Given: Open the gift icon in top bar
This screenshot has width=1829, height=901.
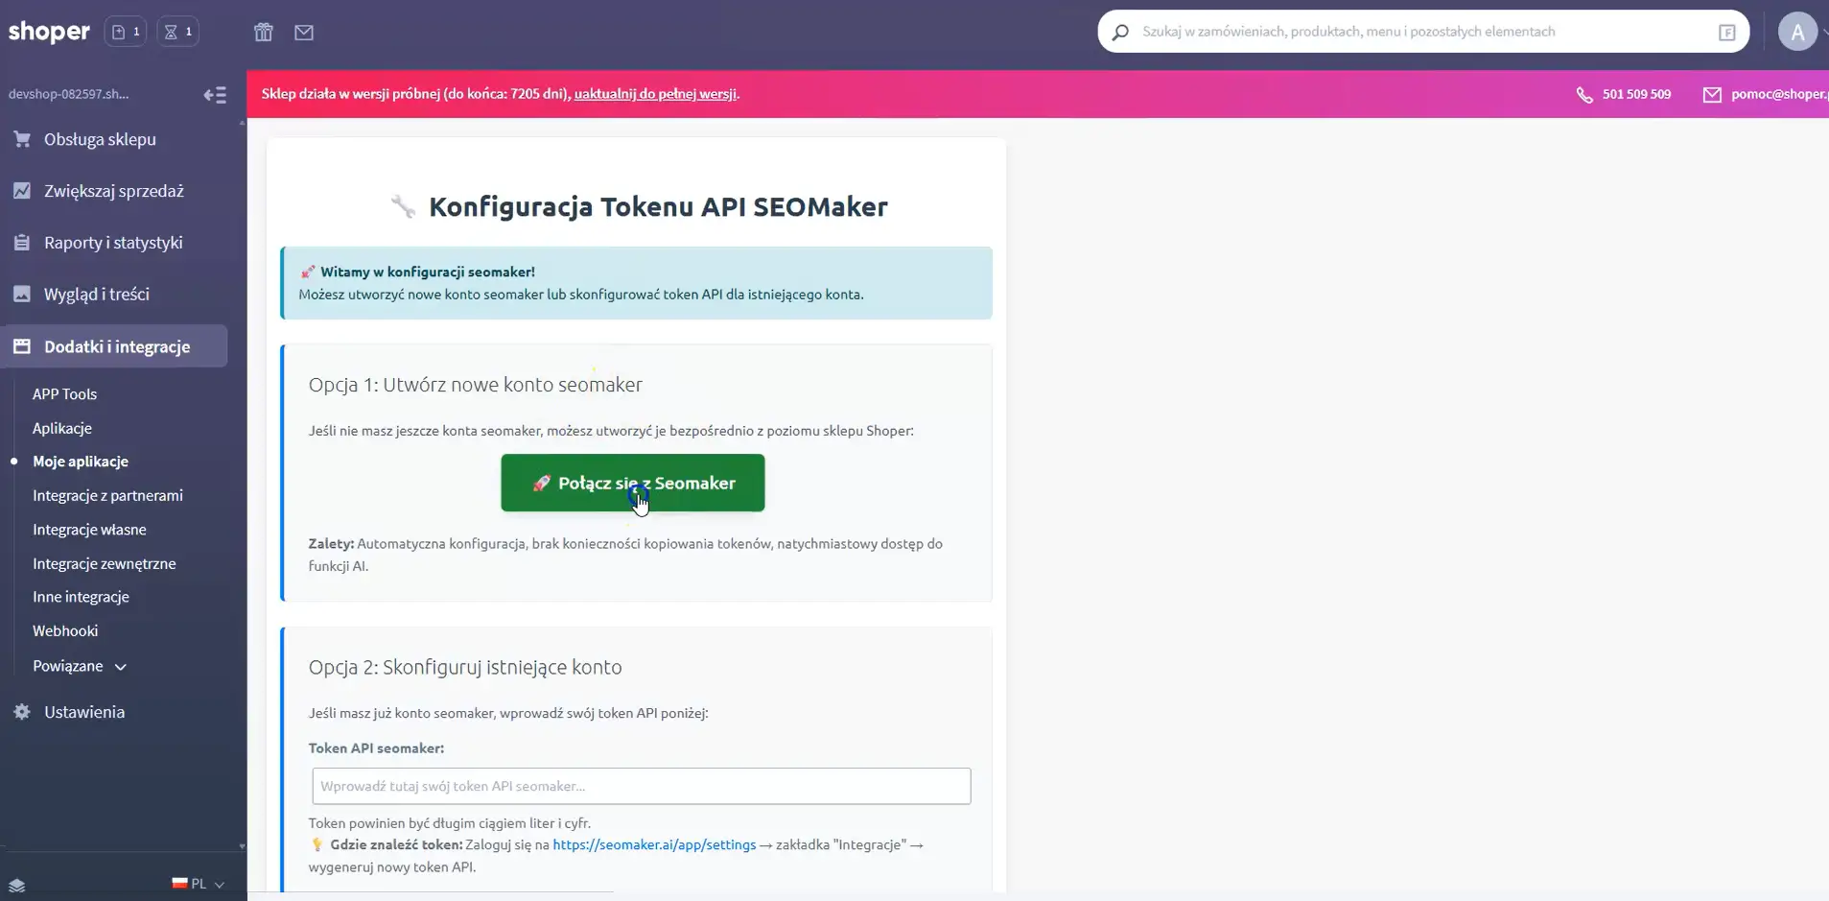Looking at the screenshot, I should click(x=264, y=33).
